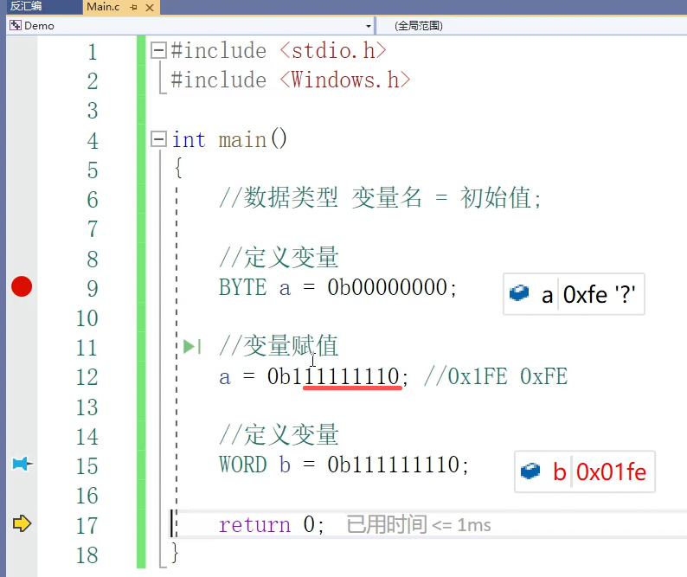The height and width of the screenshot is (577, 687).
Task: Click the pinned data tip icon for variable a
Action: 519,293
